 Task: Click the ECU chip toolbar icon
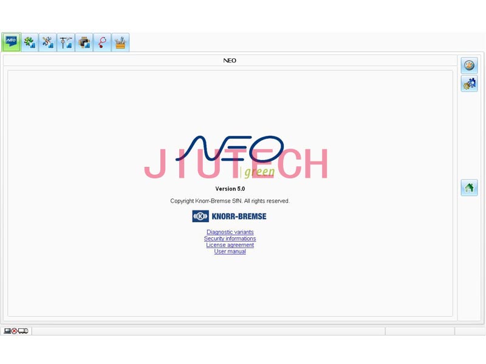(84, 42)
